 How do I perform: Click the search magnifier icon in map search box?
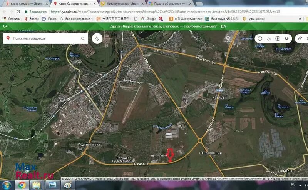(x=83, y=38)
